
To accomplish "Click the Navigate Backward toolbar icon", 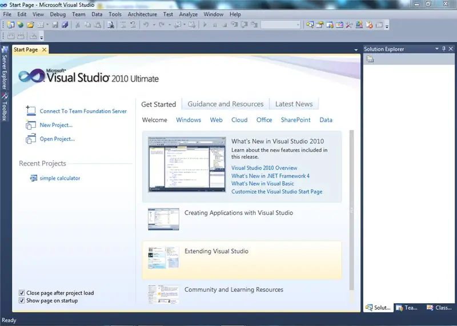I will [x=178, y=25].
